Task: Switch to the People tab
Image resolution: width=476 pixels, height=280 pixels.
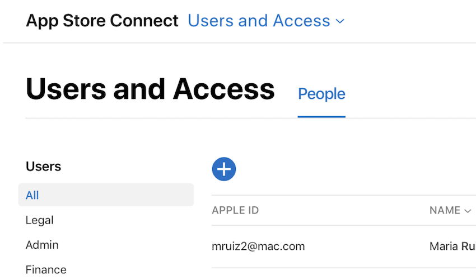Action: [321, 94]
